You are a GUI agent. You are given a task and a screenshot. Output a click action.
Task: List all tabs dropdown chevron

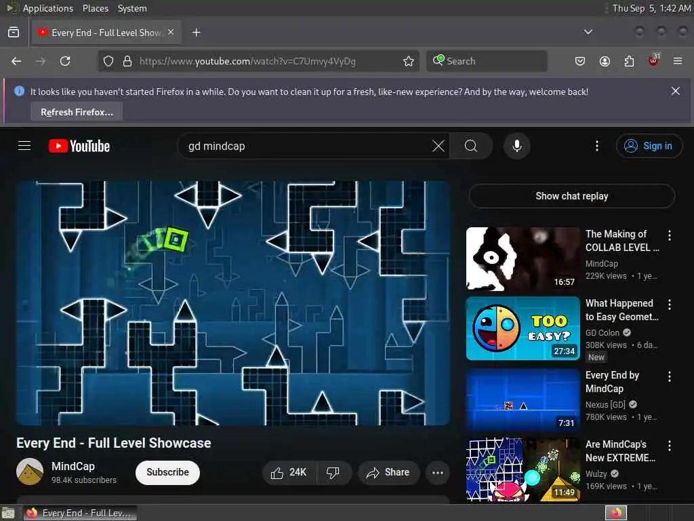coord(588,32)
